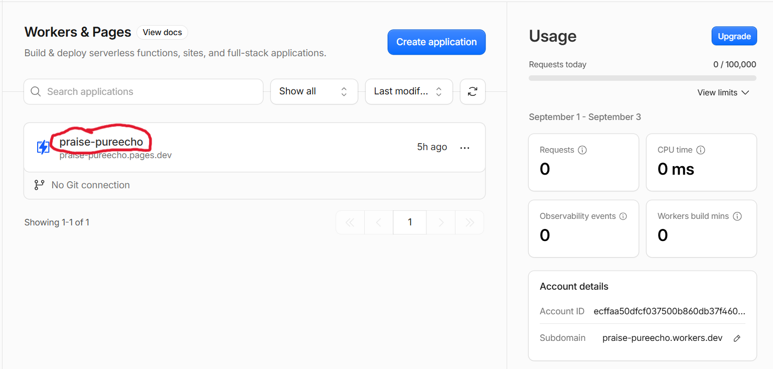Open the View docs link
Screen dimensions: 773x369
[x=163, y=32]
